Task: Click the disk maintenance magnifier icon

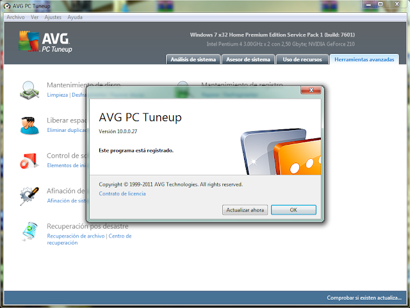Action: pos(29,90)
